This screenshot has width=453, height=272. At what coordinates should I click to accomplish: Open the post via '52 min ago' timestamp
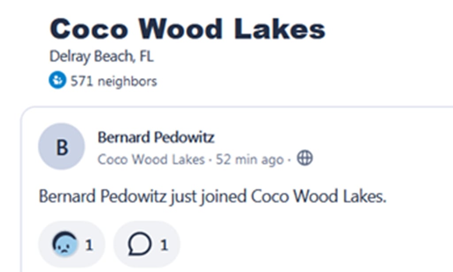click(250, 159)
